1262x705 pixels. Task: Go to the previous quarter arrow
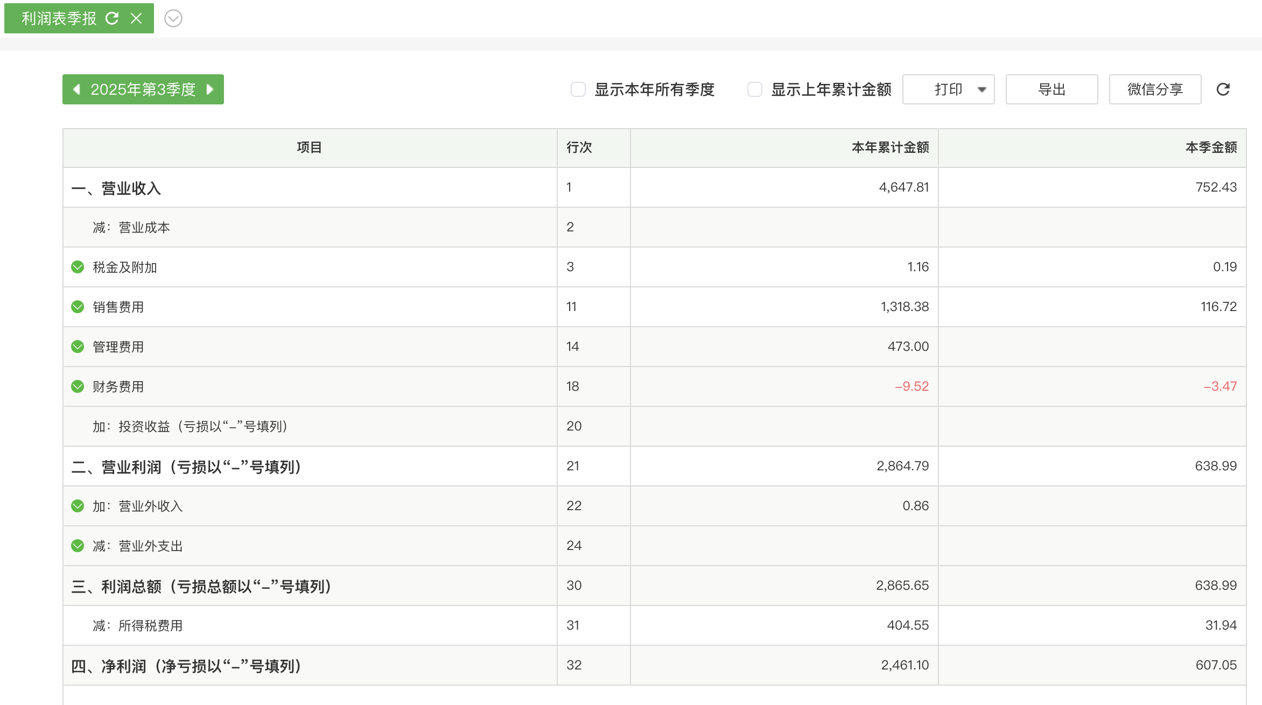point(76,89)
